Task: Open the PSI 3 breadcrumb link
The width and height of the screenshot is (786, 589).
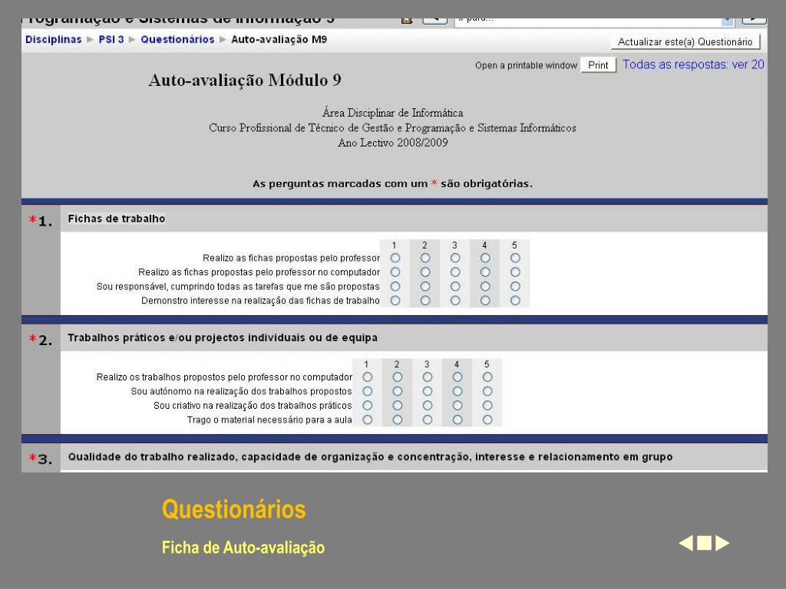Action: [x=111, y=40]
